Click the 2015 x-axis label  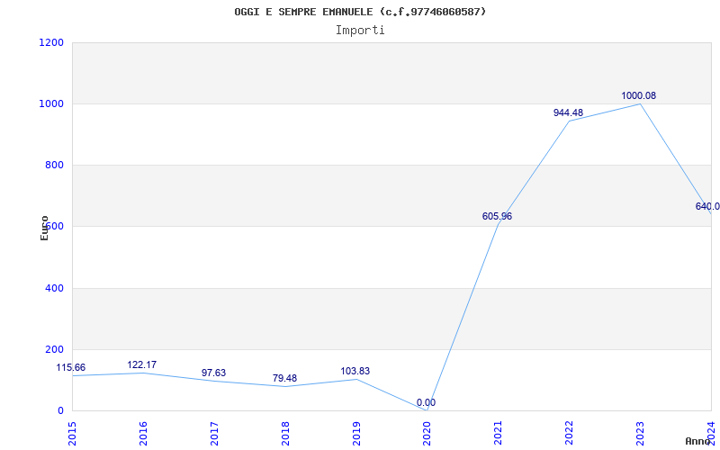point(72,434)
